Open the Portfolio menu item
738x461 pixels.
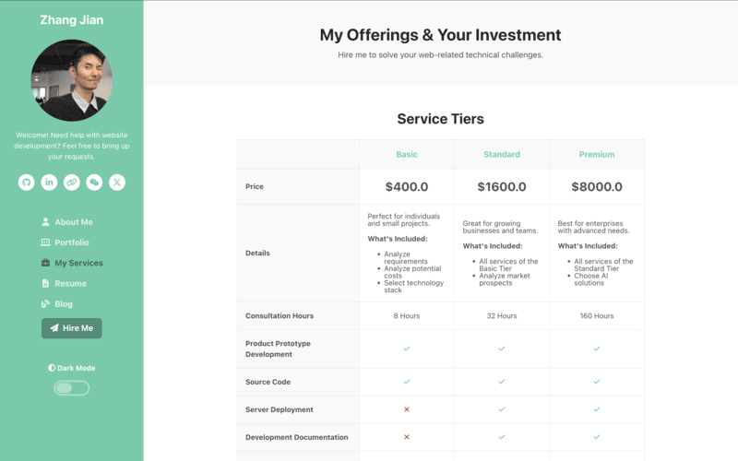pyautogui.click(x=72, y=242)
